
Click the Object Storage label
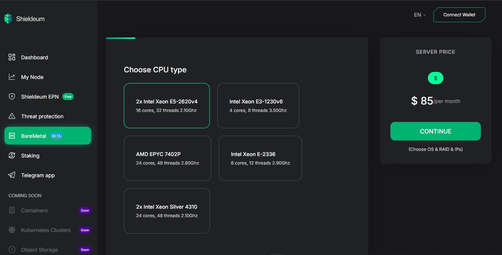pyautogui.click(x=39, y=250)
